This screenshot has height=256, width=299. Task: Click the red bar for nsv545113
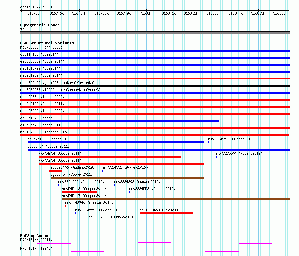[80, 192]
